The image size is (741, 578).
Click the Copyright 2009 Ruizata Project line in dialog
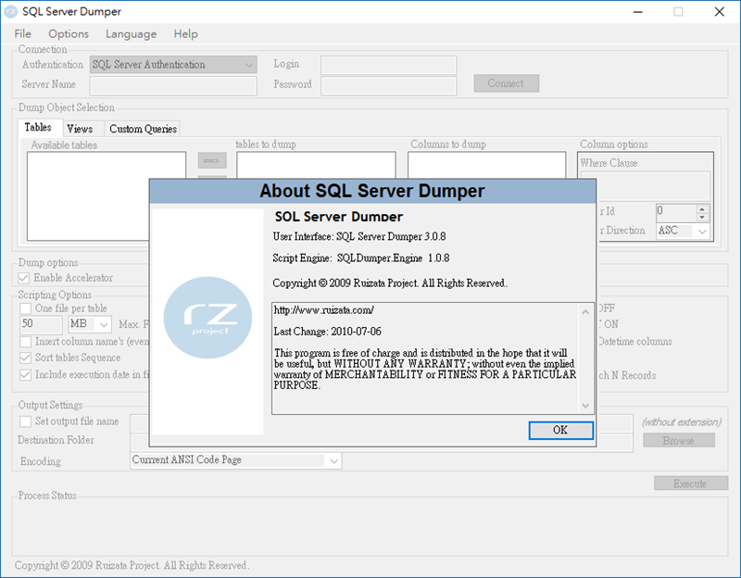[390, 283]
